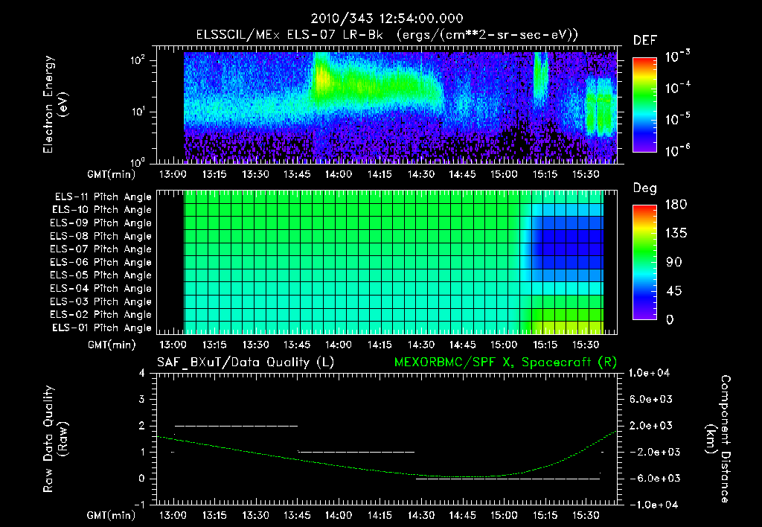Click 'GMT(min)' label under the spectrogram
Viewport: 762px width, 527px height.
point(112,174)
